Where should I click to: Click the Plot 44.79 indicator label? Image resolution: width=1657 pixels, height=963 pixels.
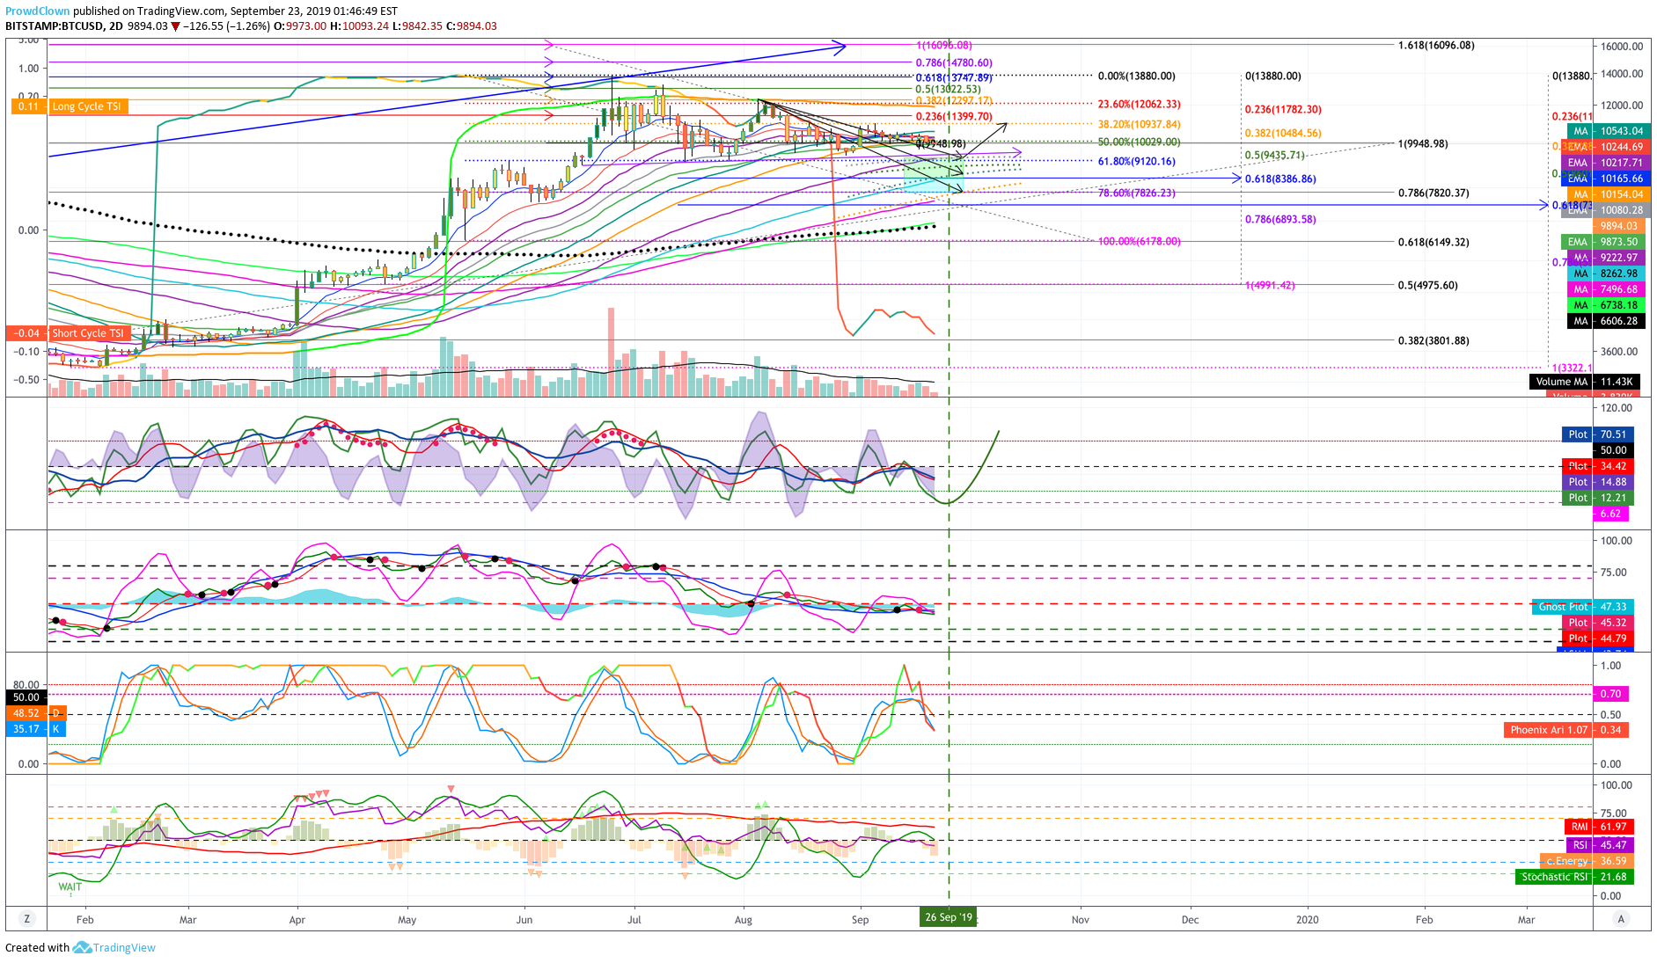click(1598, 638)
